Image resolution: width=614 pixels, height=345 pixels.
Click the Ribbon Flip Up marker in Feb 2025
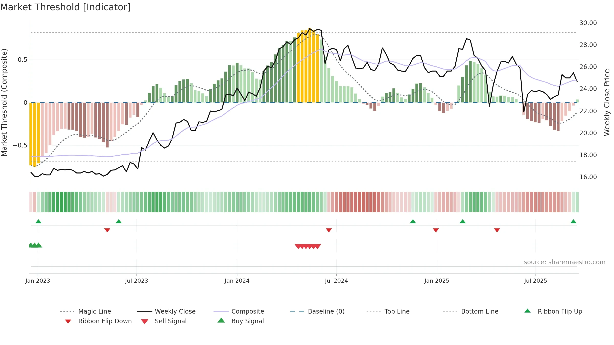point(463,221)
